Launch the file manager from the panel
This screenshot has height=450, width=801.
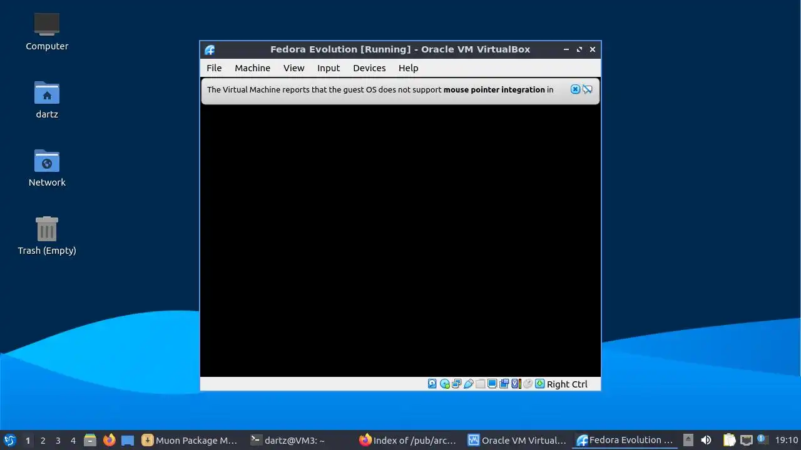click(x=90, y=440)
